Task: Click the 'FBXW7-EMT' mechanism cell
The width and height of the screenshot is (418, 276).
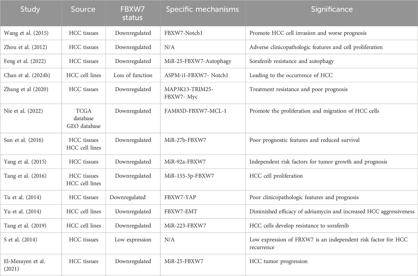Action: 181,211
